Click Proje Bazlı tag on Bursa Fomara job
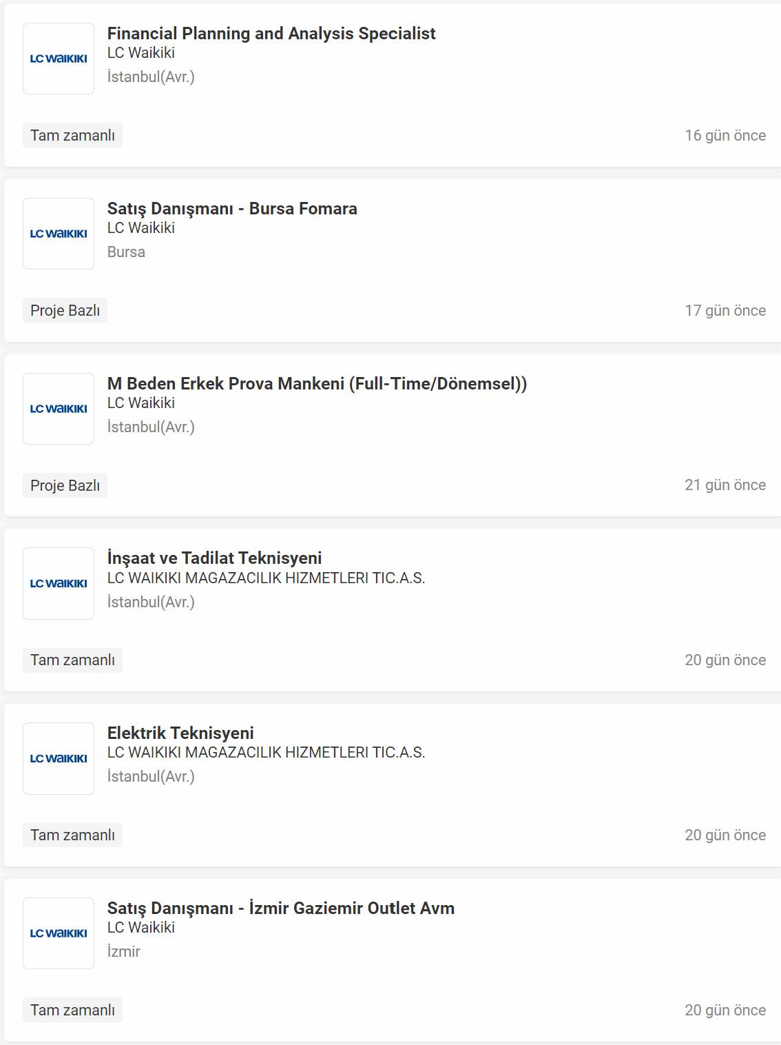 click(65, 311)
